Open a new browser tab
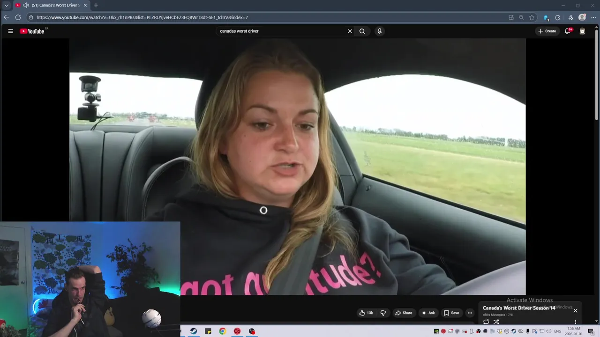600x337 pixels. point(96,5)
